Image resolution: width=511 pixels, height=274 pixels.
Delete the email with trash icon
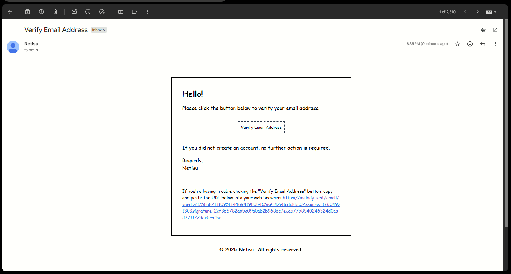[x=55, y=12]
